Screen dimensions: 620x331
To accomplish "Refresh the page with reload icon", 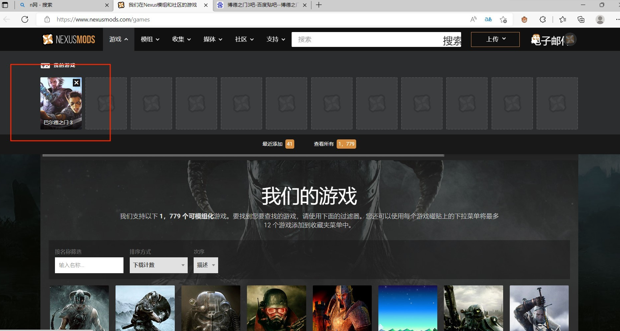I will click(x=25, y=19).
